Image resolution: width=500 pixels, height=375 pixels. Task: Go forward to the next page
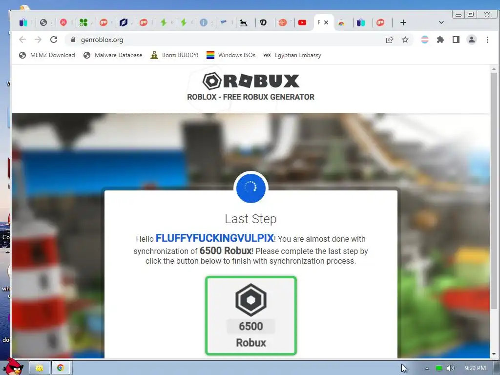(x=38, y=40)
